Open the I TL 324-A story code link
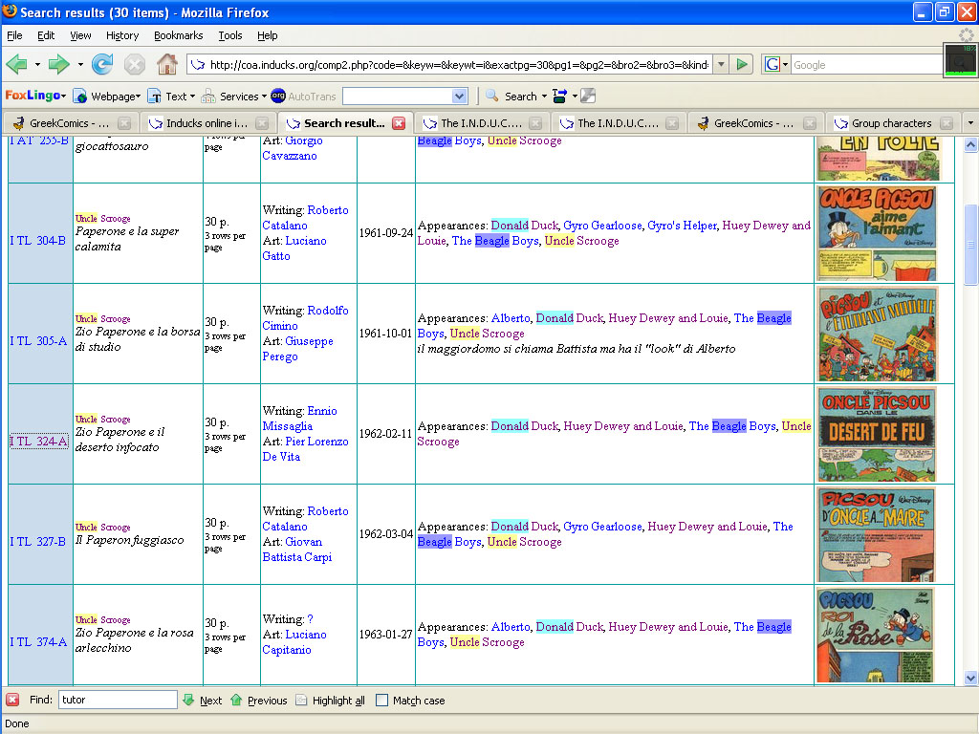The width and height of the screenshot is (979, 734). click(38, 442)
